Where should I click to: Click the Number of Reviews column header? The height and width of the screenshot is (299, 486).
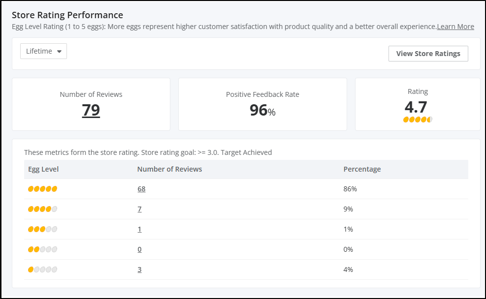pos(169,169)
